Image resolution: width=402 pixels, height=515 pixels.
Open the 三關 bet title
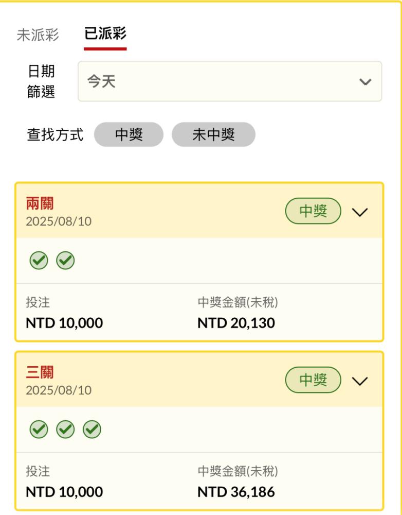pyautogui.click(x=40, y=372)
